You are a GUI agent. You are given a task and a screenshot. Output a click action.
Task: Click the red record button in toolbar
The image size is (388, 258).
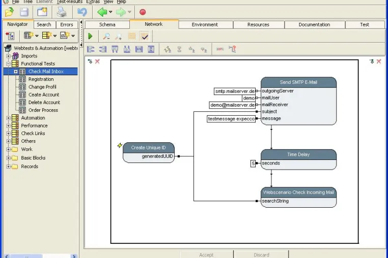point(143,12)
